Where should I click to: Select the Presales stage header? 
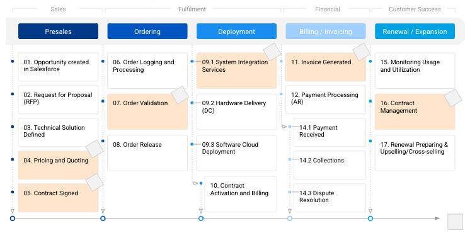58,31
